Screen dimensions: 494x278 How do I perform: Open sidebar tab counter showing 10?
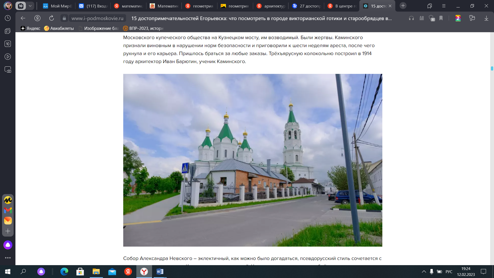8,44
